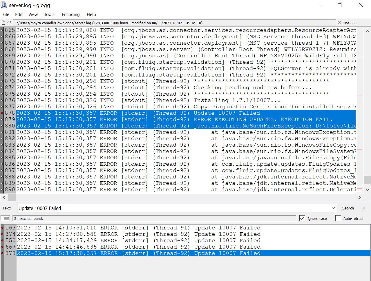Viewport: 371px width, 281px height.
Task: Toggle the mark bullet on line 890
Action: click(2, 189)
